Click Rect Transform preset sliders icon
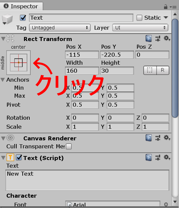 [x=158, y=39]
